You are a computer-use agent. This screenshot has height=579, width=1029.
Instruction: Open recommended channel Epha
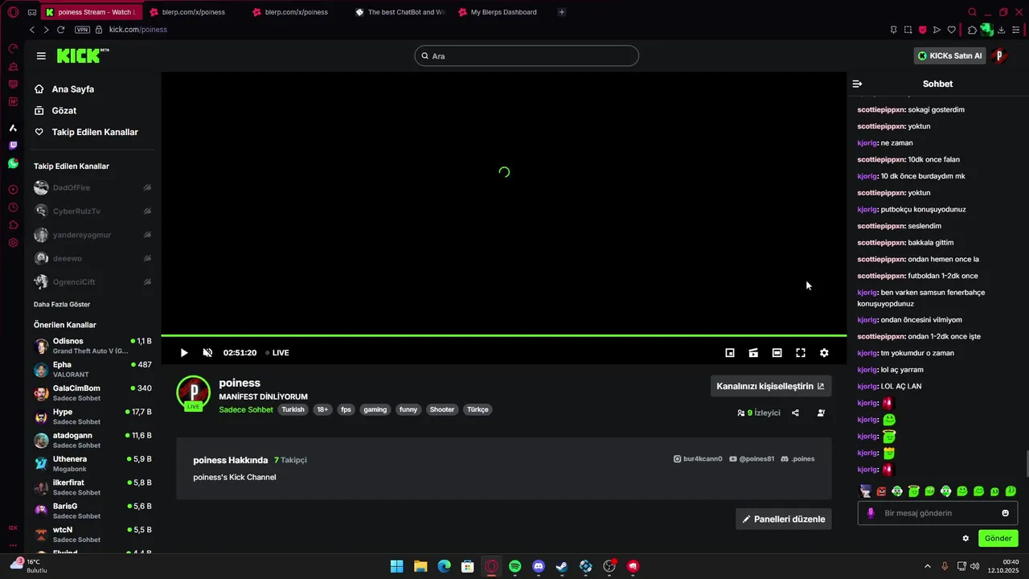92,369
